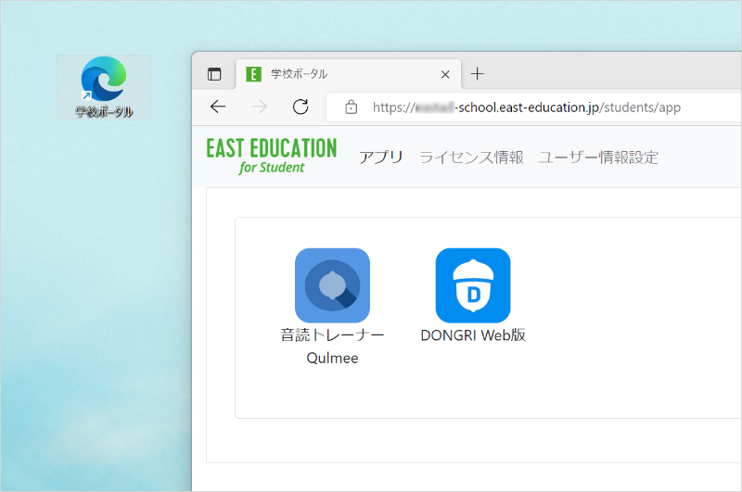Focus the address bar URL field
Screen dimensions: 742x492
pyautogui.click(x=534, y=107)
